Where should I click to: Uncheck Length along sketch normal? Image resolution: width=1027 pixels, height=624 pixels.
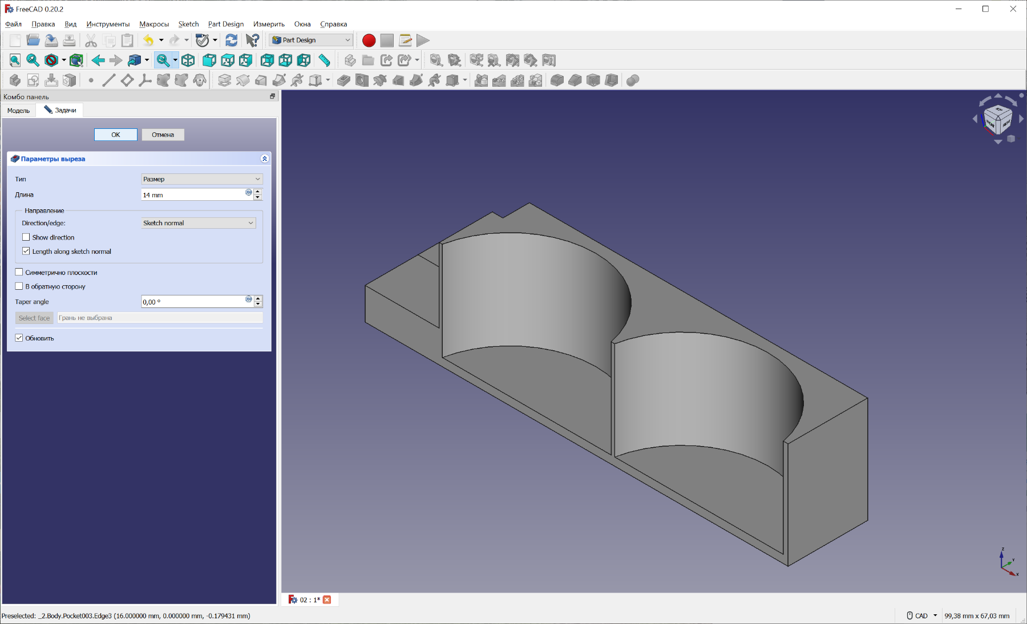point(26,252)
